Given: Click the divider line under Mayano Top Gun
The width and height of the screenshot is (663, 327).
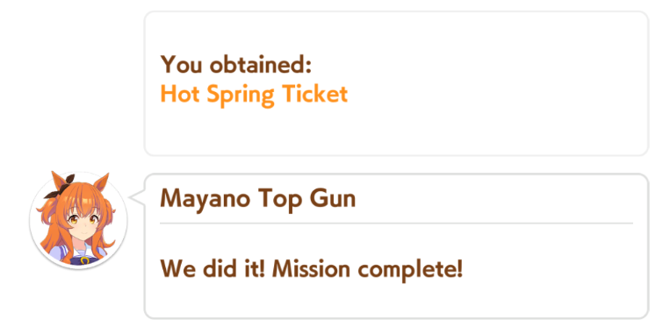Looking at the screenshot, I should pyautogui.click(x=396, y=223).
